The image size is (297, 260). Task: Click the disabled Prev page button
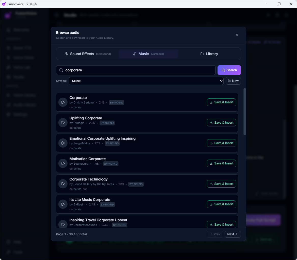[215, 234]
